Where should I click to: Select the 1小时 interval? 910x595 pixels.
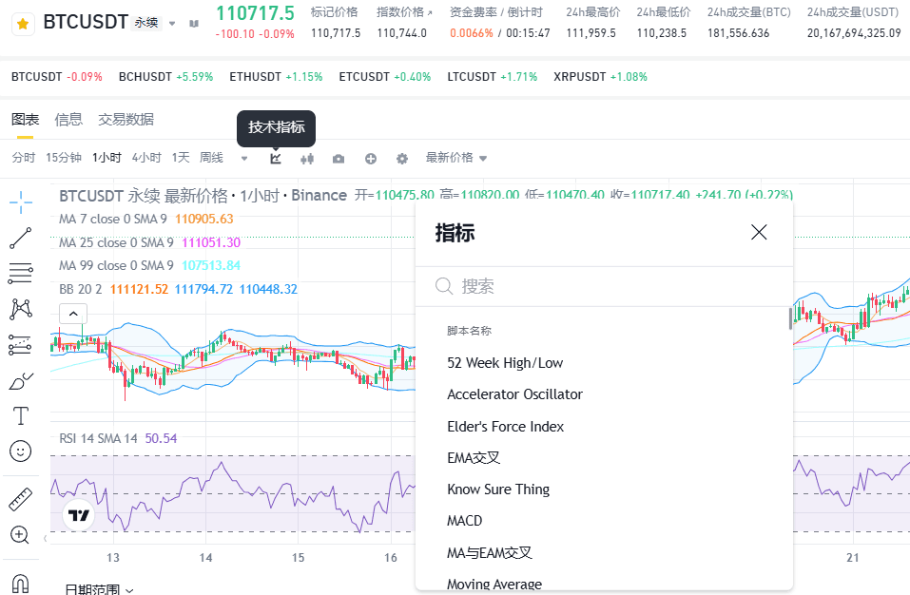pyautogui.click(x=106, y=158)
